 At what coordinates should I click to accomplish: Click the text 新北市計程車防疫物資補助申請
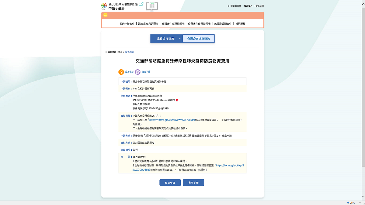[x=149, y=82]
